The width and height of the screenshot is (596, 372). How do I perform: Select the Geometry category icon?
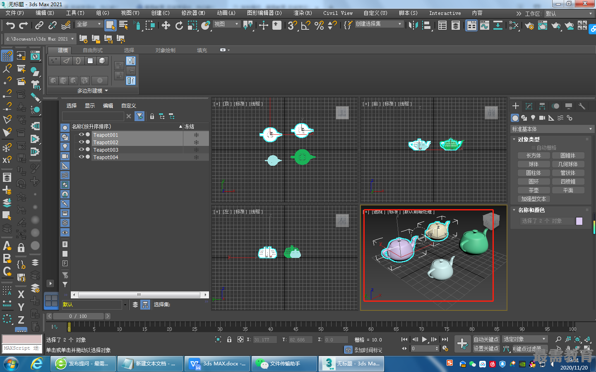click(x=515, y=118)
